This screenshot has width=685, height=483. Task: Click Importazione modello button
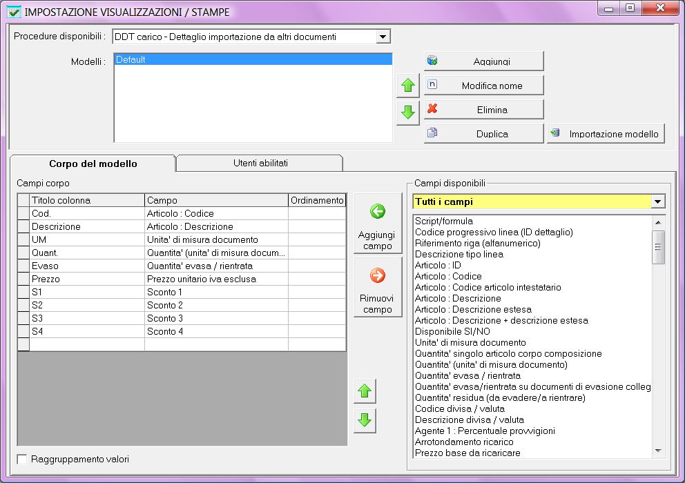pyautogui.click(x=606, y=134)
